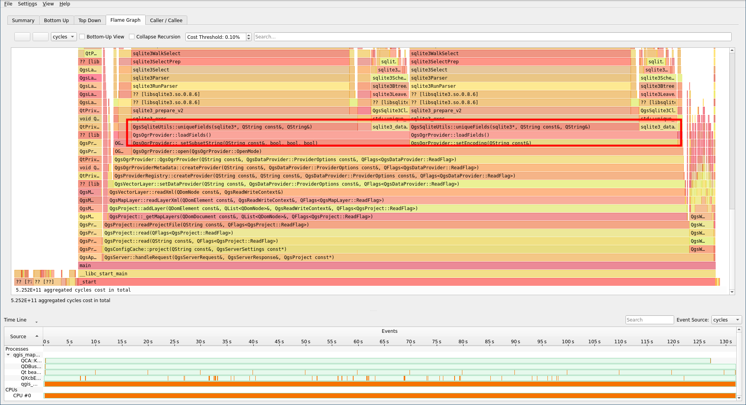
Task: Select the QgsOgrProviderMetadata::createProvider frame
Action: pos(398,168)
